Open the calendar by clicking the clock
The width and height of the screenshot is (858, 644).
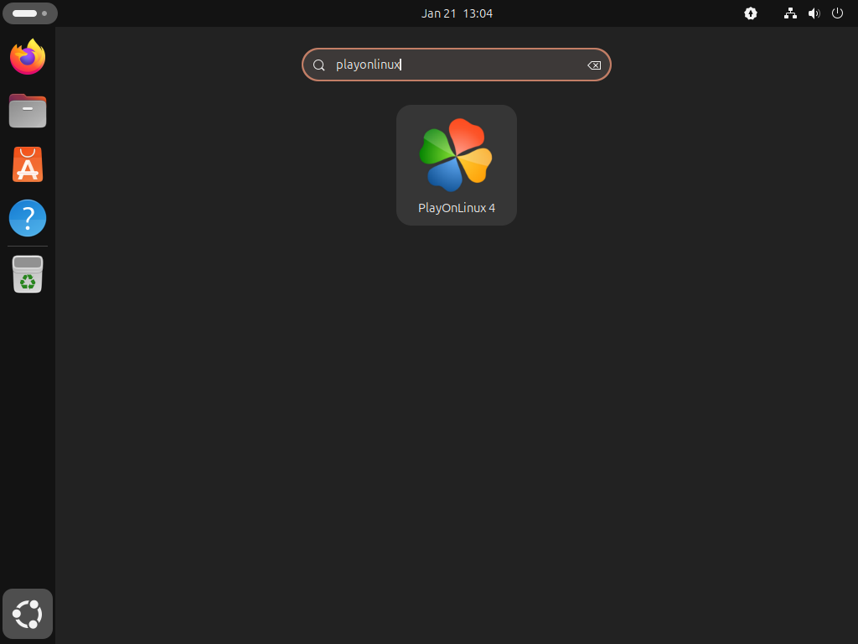click(457, 13)
